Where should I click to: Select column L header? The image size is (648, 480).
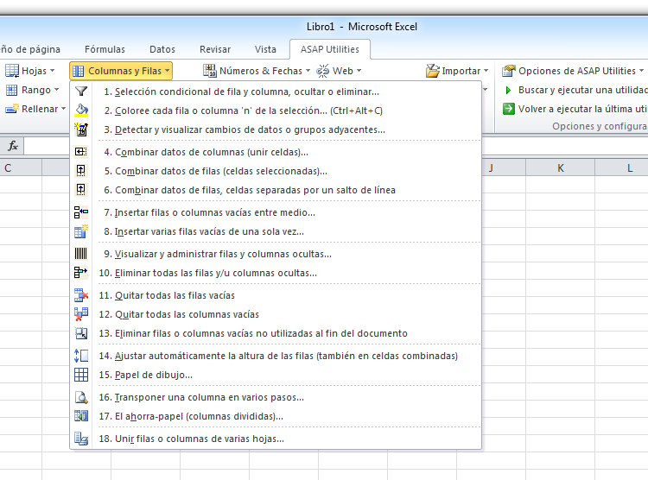621,168
